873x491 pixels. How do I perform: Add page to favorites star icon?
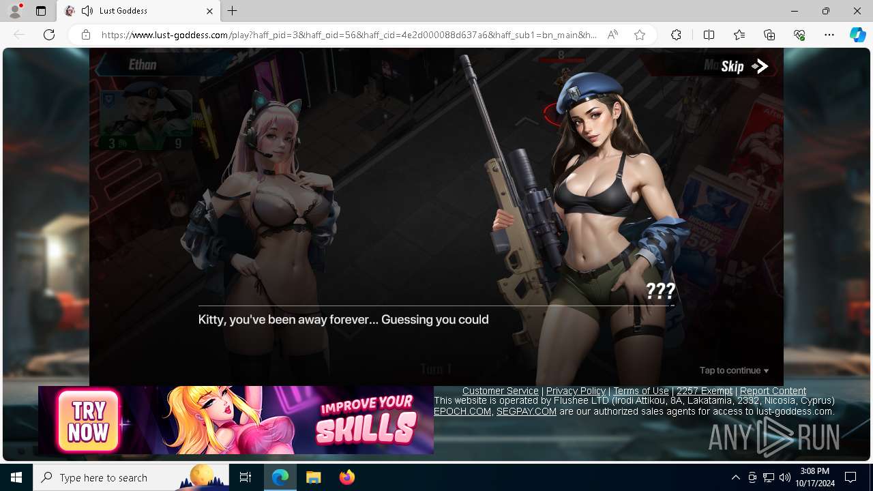pyautogui.click(x=640, y=35)
